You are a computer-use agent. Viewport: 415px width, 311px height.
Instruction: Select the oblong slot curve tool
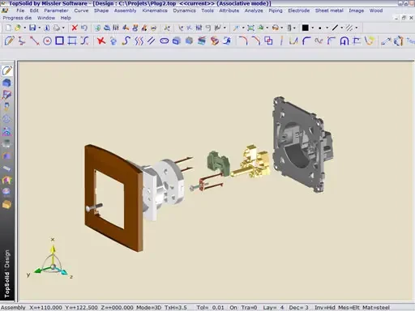click(165, 40)
